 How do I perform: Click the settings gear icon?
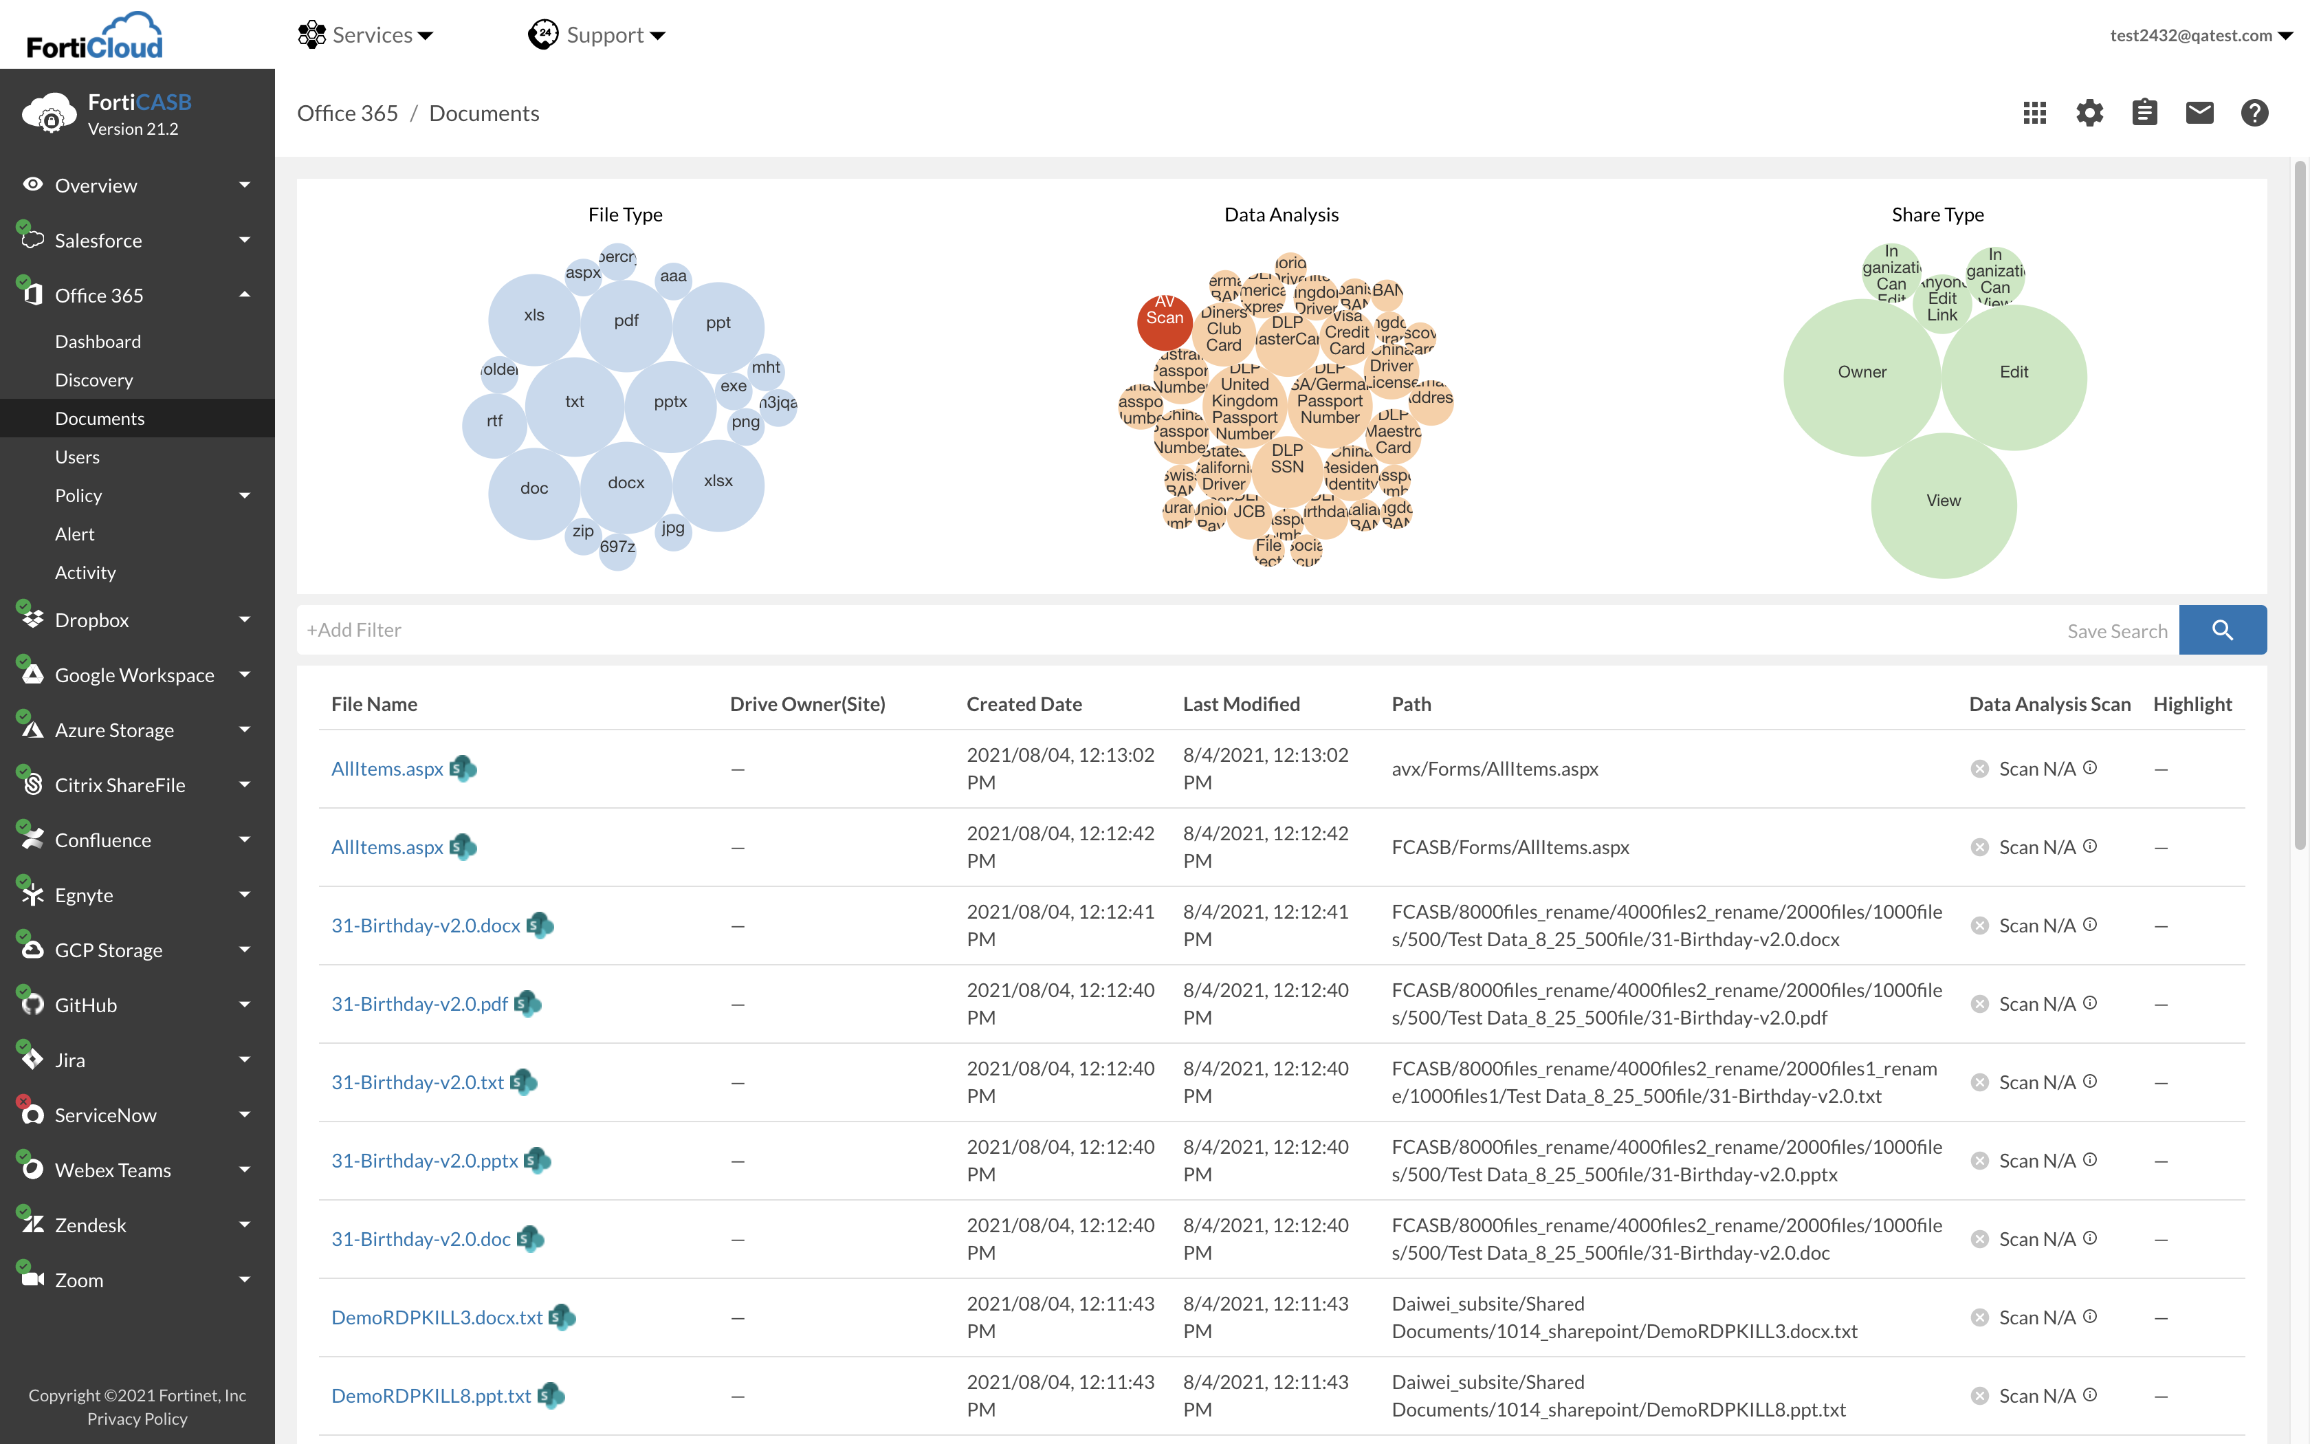click(x=2089, y=113)
